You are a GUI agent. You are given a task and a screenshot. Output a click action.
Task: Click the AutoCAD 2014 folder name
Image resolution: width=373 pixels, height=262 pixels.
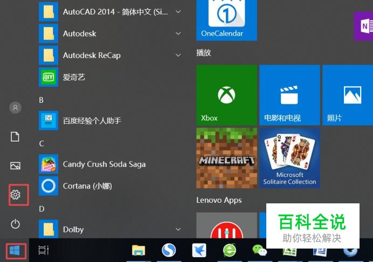(x=115, y=12)
